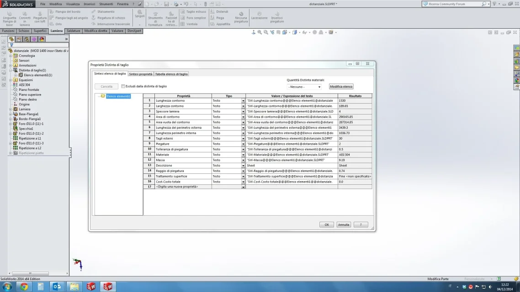Select the Taglio estruso tool
This screenshot has width=520, height=292.
pyautogui.click(x=193, y=11)
